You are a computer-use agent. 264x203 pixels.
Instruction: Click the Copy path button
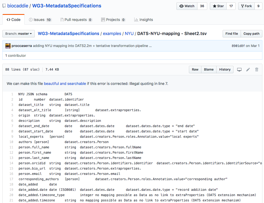251,34
